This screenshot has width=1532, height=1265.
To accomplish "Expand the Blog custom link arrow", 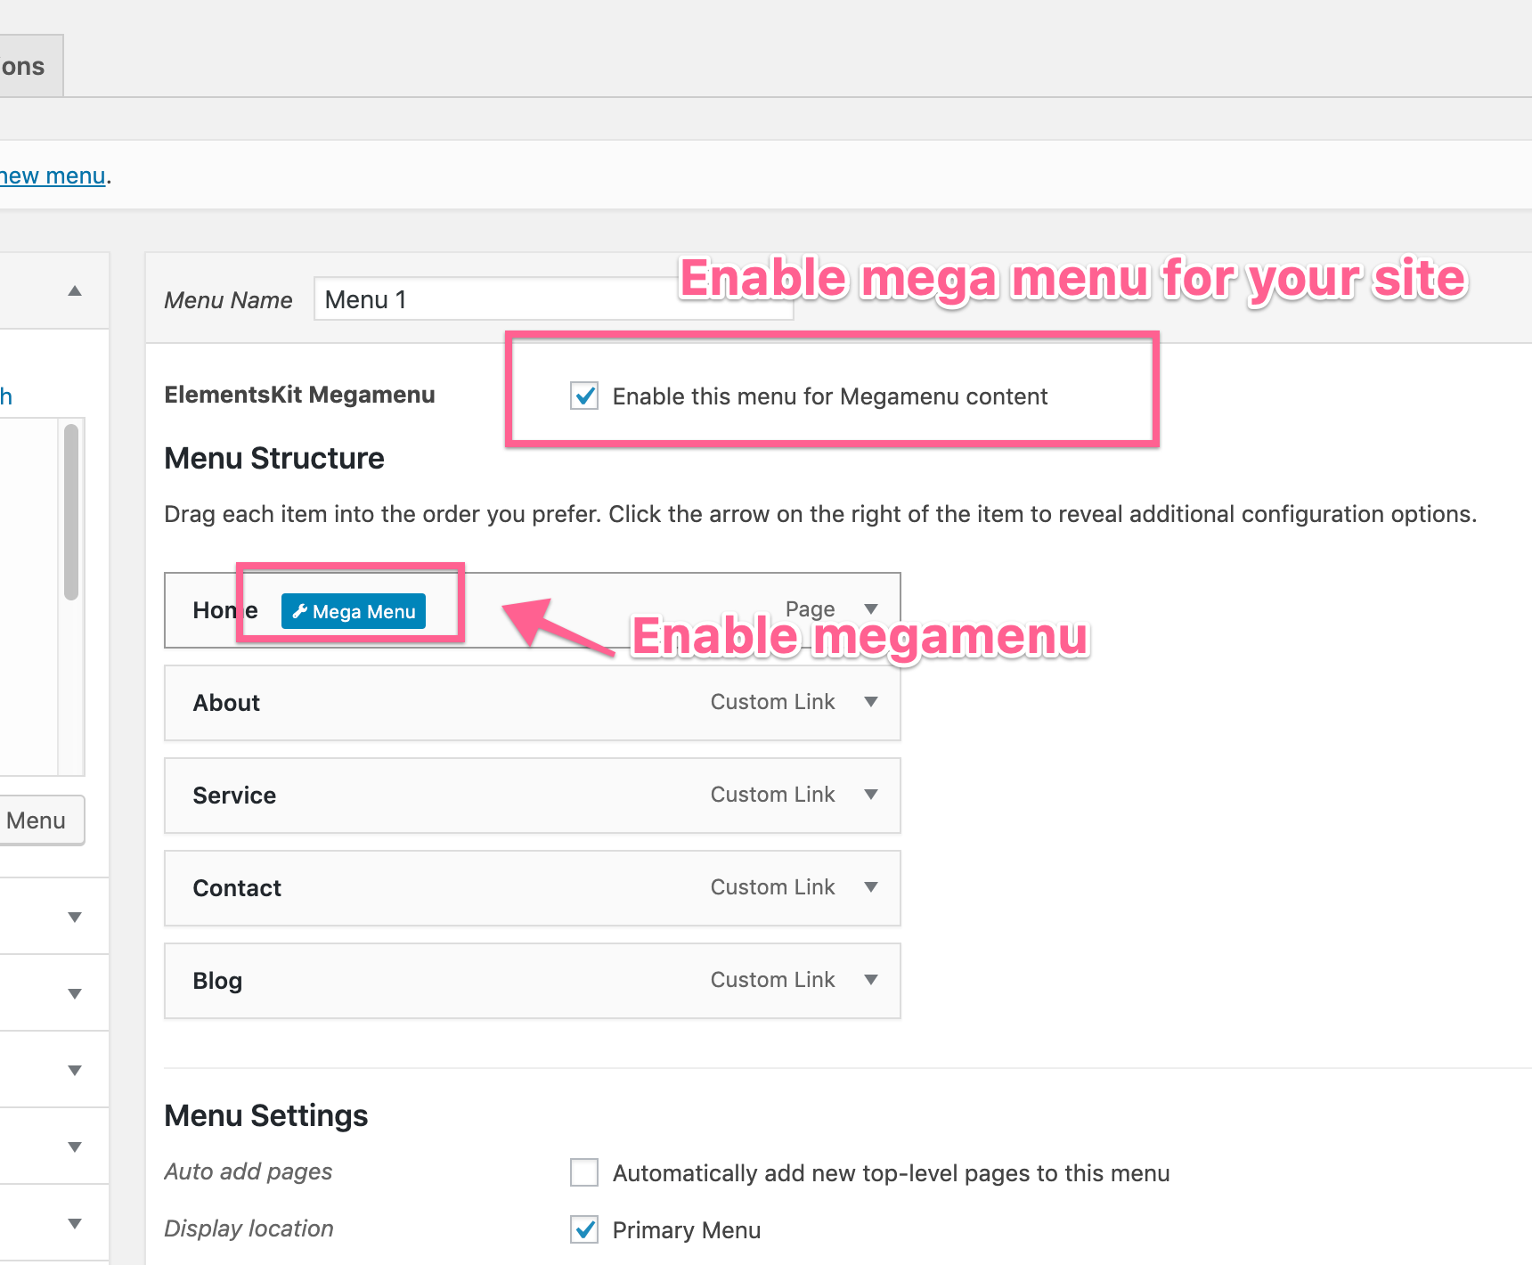I will coord(871,980).
